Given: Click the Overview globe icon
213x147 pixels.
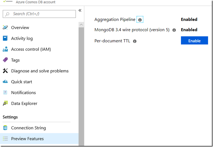Looking at the screenshot, I should pos(5,28).
